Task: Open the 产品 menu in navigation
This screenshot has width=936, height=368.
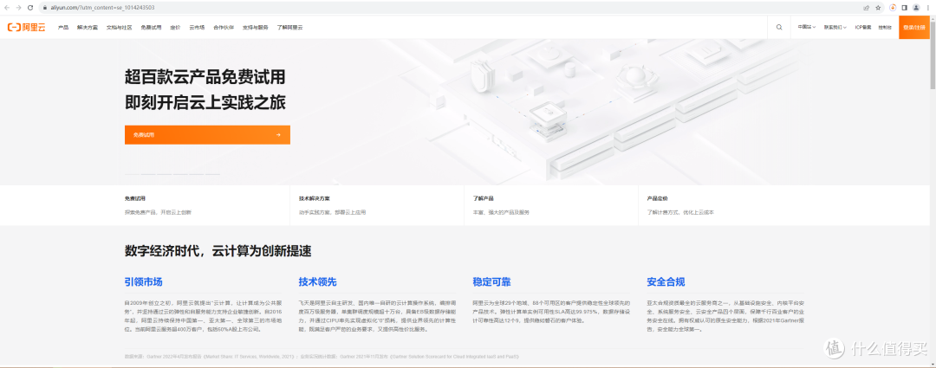Action: click(x=63, y=28)
